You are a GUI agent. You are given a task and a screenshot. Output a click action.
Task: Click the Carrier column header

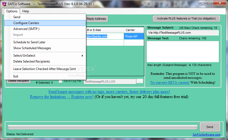[134, 30]
